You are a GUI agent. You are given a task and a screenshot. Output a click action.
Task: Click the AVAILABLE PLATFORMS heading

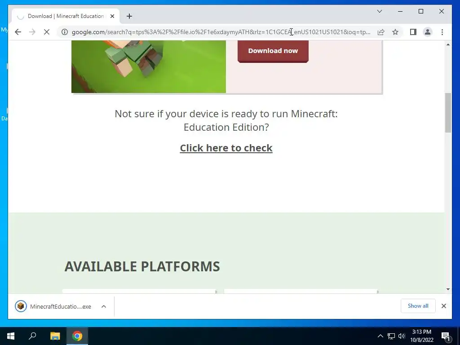(x=142, y=266)
